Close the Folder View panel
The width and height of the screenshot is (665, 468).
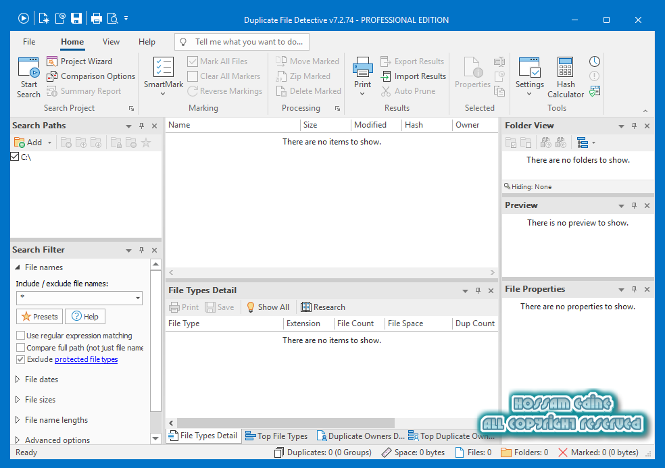(x=647, y=126)
